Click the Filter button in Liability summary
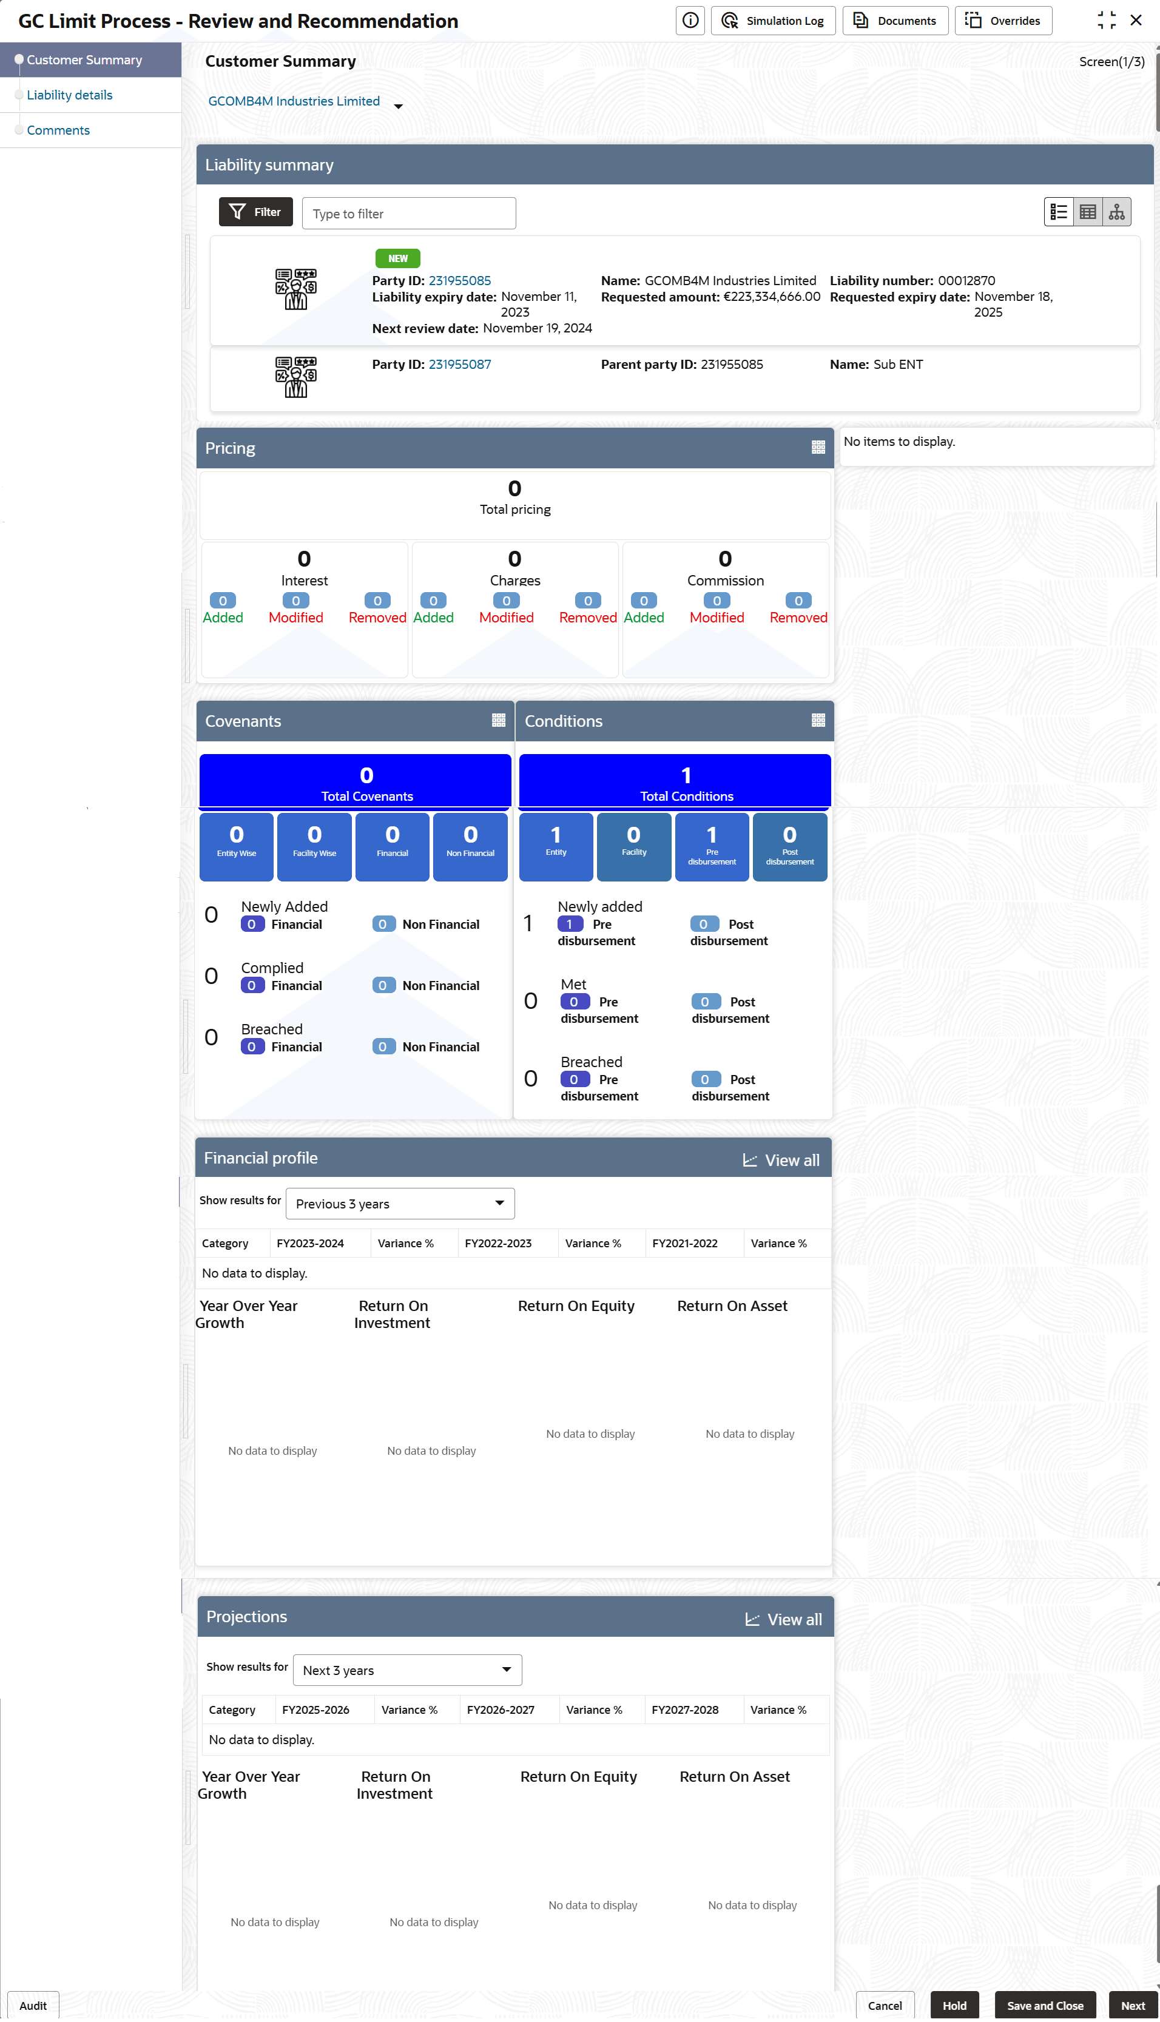 [x=256, y=212]
